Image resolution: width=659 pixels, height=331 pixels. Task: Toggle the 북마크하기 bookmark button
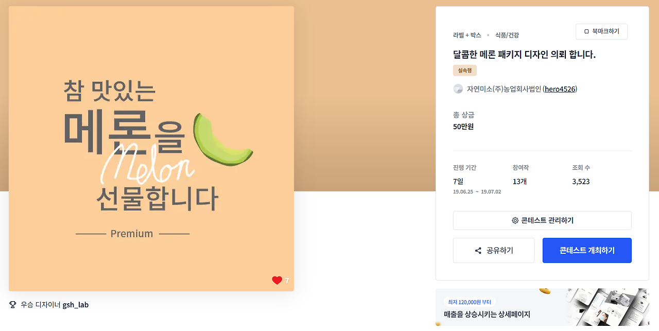[x=601, y=31]
